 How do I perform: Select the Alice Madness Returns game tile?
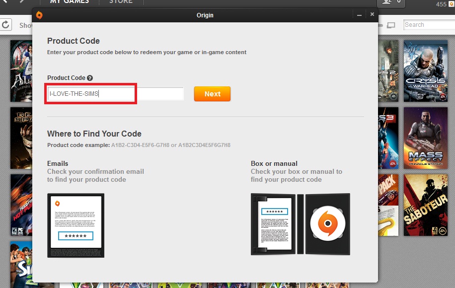pyautogui.click(x=21, y=71)
